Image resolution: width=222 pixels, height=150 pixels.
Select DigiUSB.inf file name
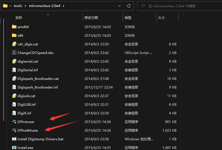[x=26, y=105]
